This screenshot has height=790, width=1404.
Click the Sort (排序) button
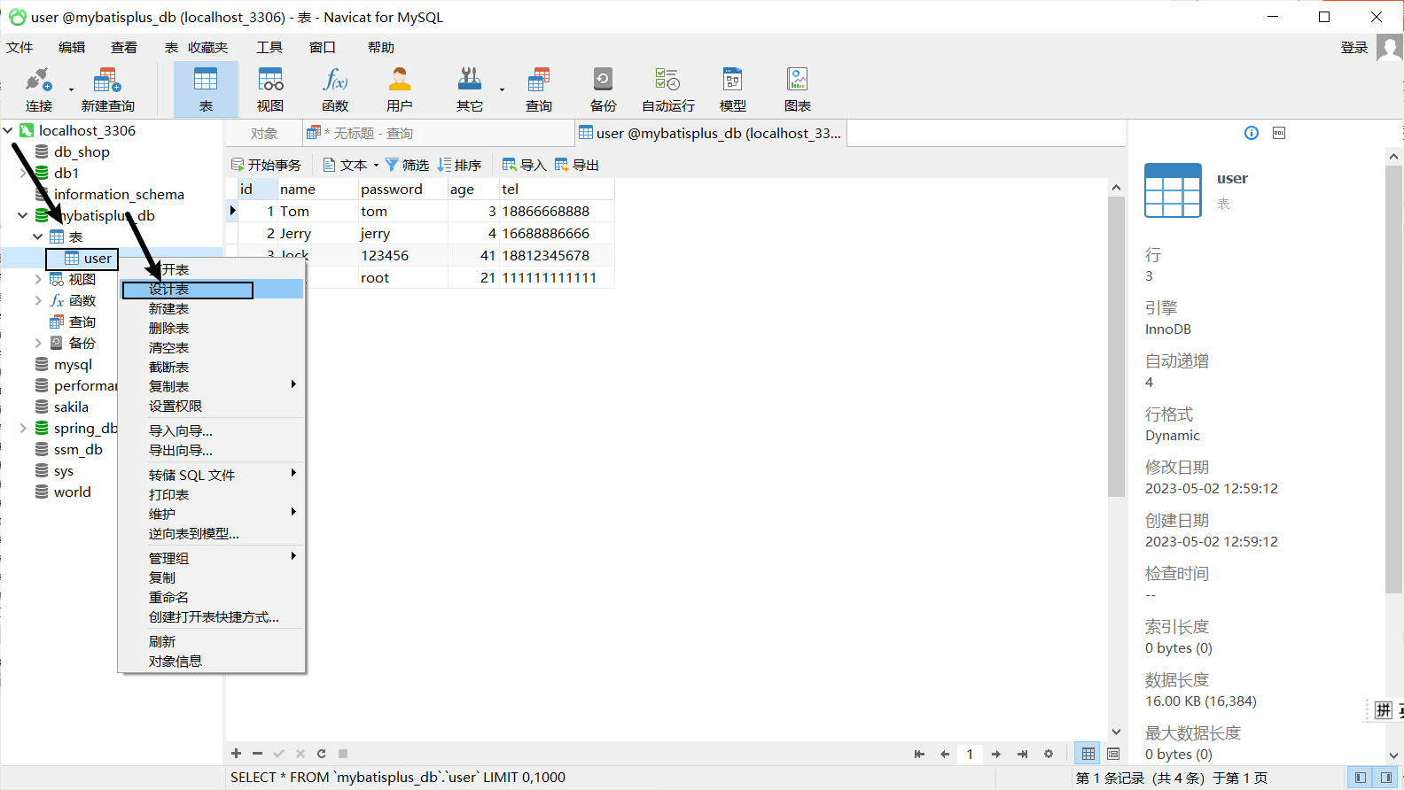point(460,165)
